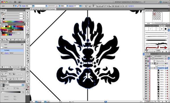Click the Transform link in control bar
170x103 pixels.
tap(131, 6)
